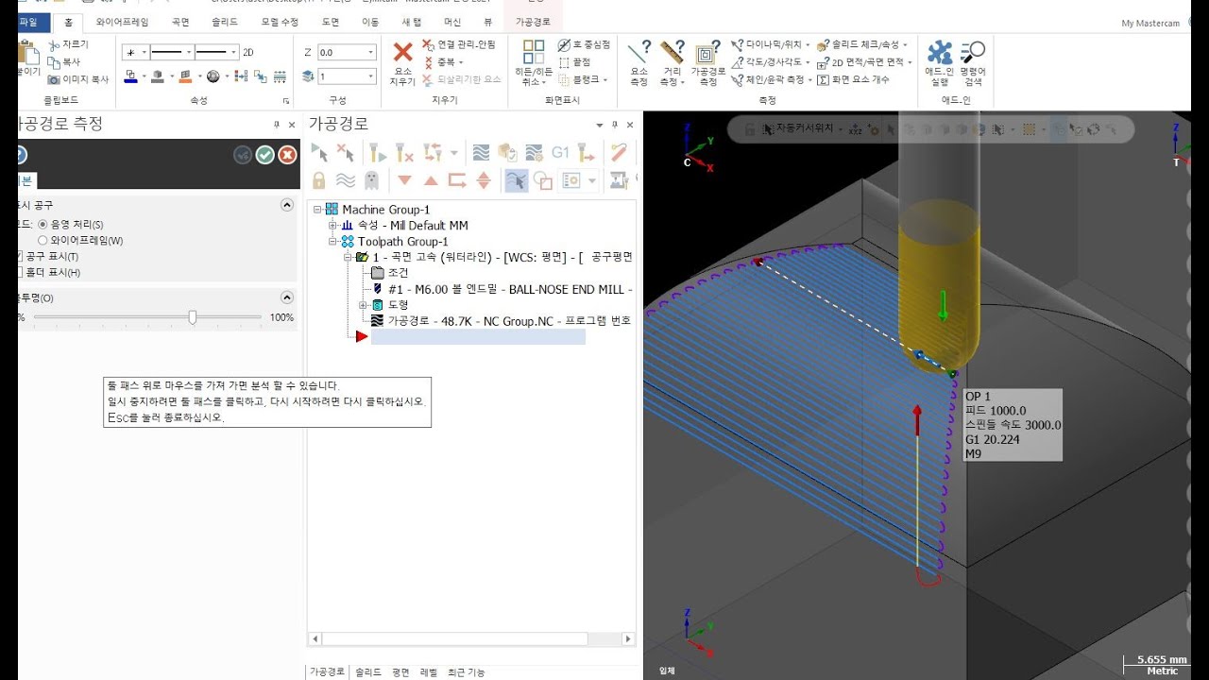Image resolution: width=1209 pixels, height=680 pixels.
Task: Switch to the 모델 수정 tab
Action: point(280,21)
